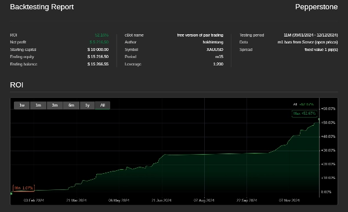Click the 0.00% axis label
Screen dimensions: 348x212
(326, 192)
